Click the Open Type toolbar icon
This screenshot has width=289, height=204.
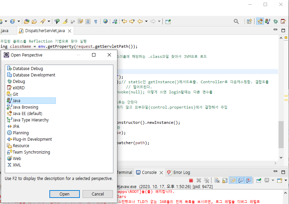point(26,21)
